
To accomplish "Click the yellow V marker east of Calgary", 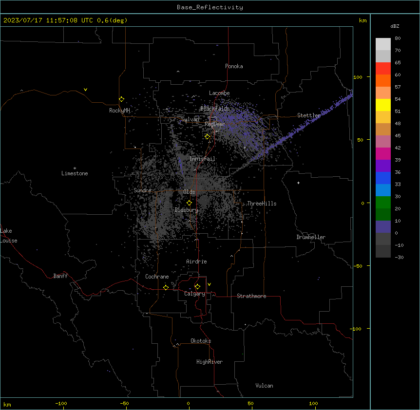I will click(x=209, y=284).
